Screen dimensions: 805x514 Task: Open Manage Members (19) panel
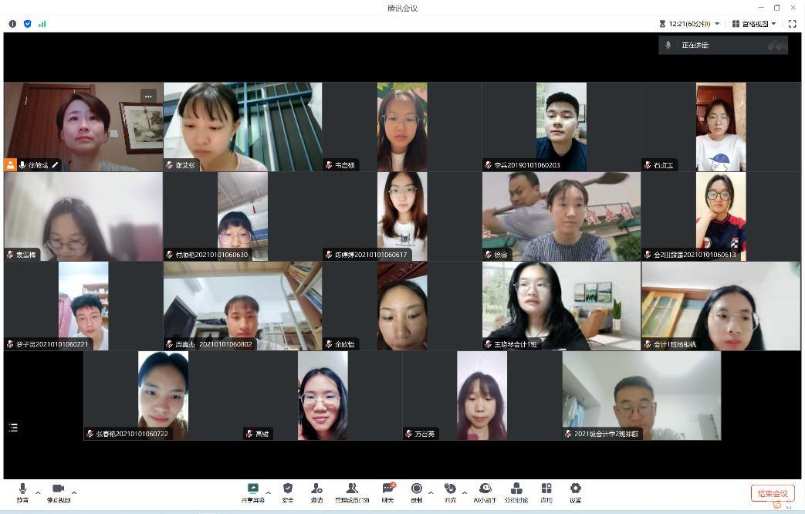(x=351, y=492)
